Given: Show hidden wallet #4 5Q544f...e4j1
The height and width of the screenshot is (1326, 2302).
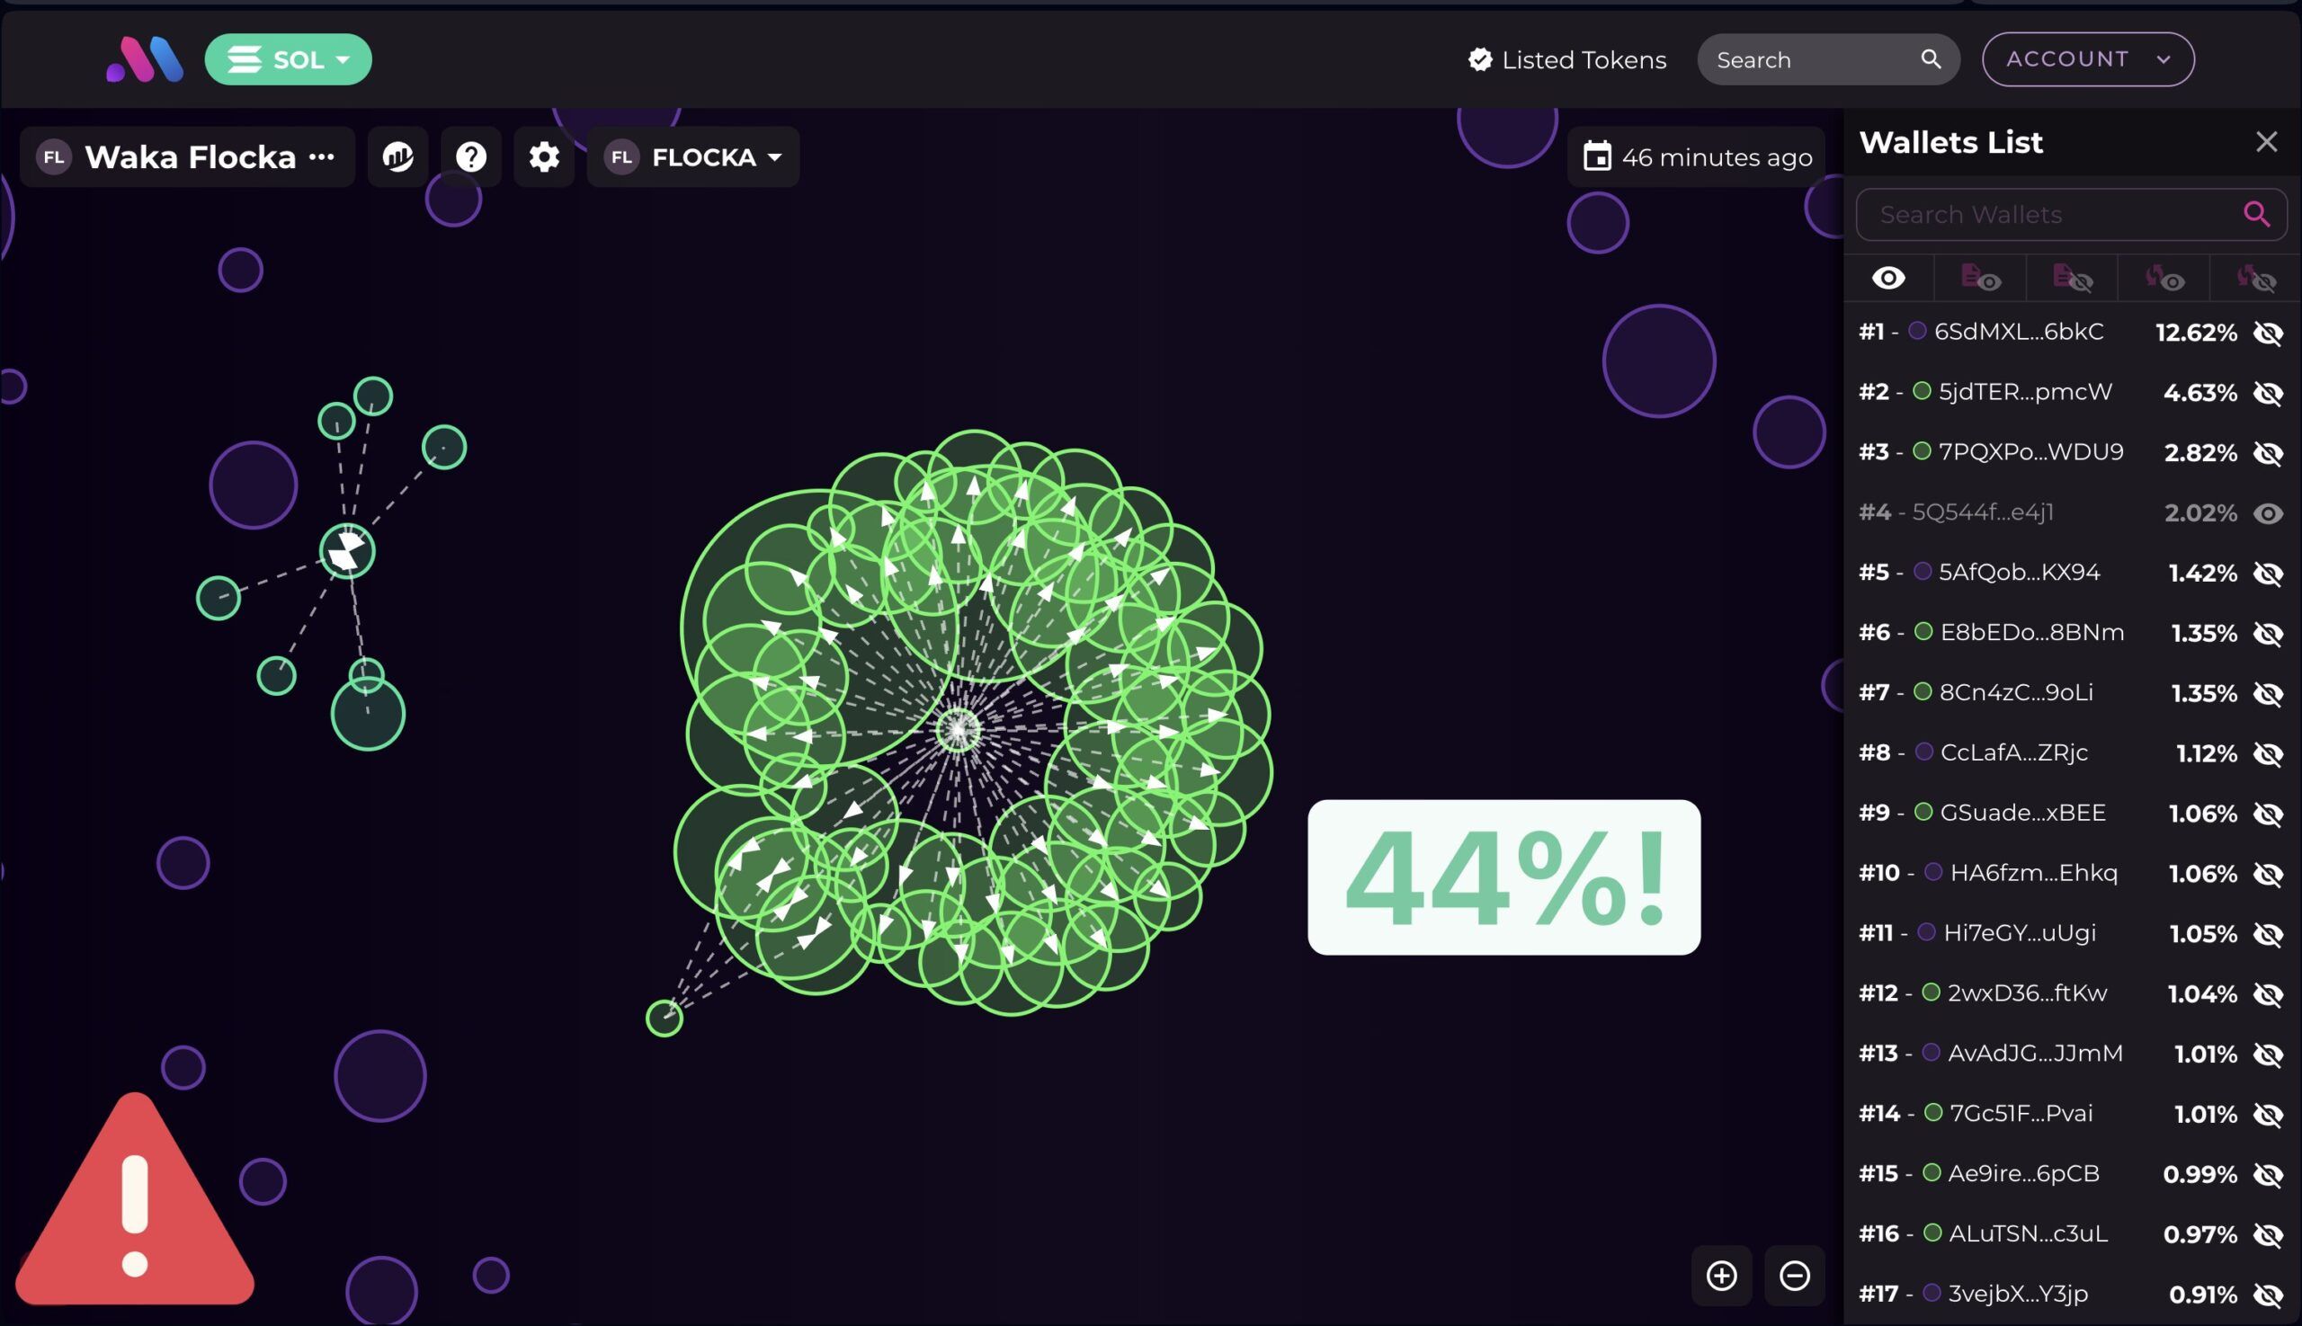Looking at the screenshot, I should 2268,512.
